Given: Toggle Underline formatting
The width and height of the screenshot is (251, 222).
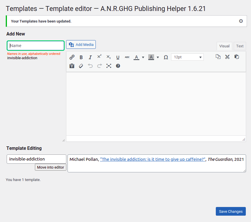Looking at the screenshot, I should click(118, 57).
